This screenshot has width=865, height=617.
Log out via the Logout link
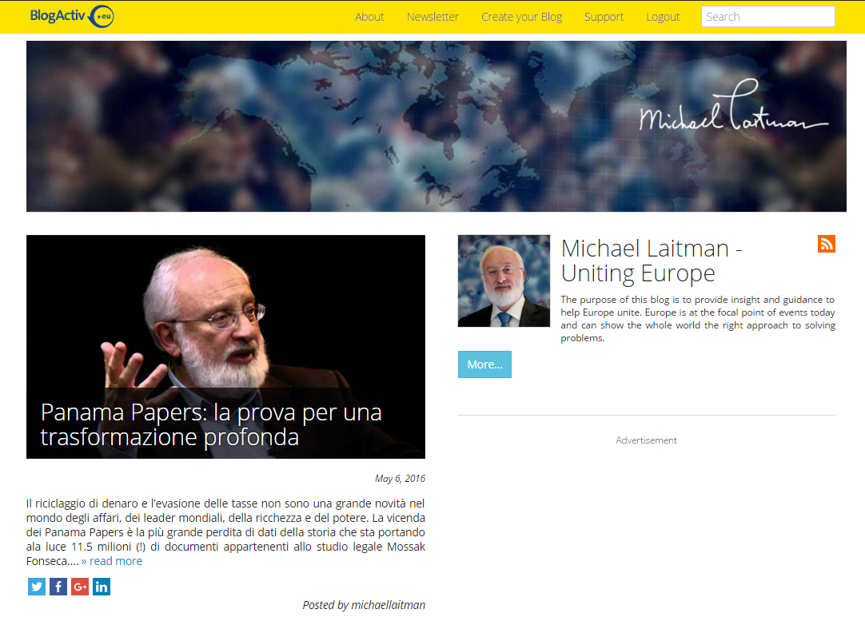(663, 17)
